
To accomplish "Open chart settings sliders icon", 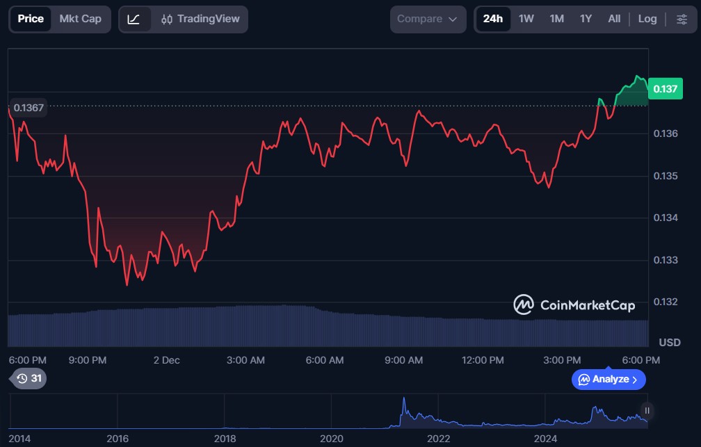I will point(682,19).
